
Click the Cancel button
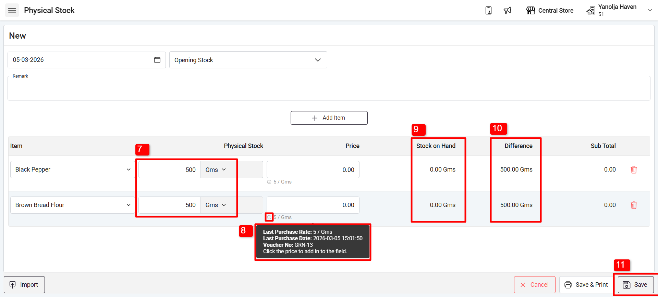coord(535,285)
